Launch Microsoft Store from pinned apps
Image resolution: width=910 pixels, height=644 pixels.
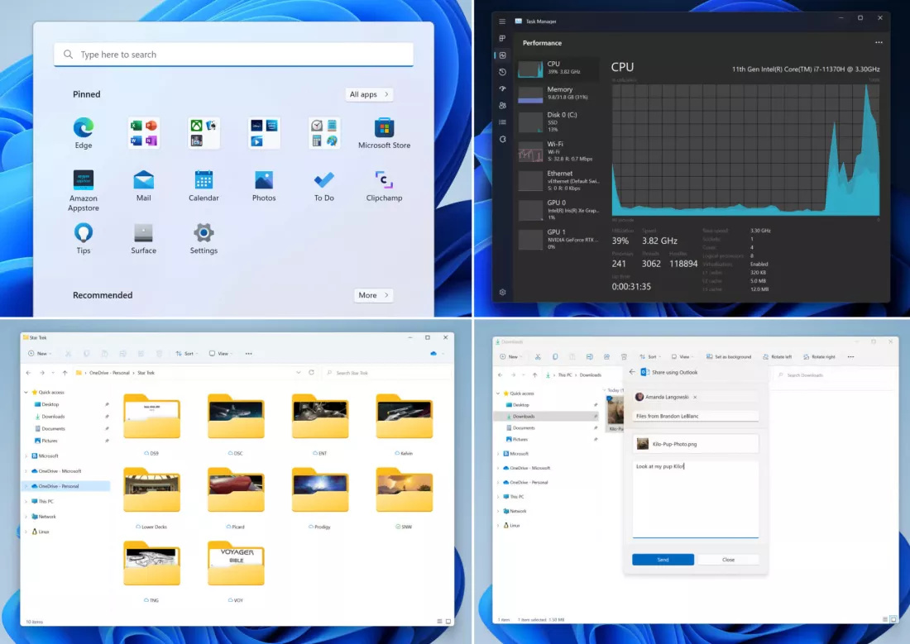(384, 133)
